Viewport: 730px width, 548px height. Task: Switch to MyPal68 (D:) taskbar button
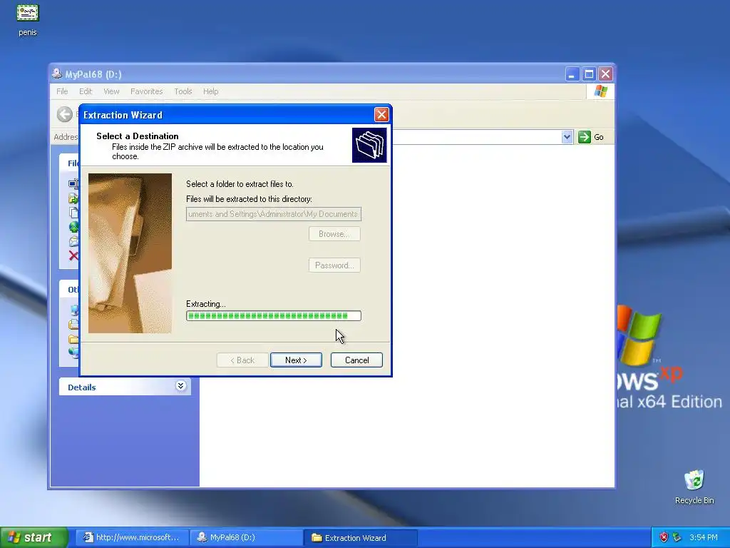click(x=246, y=537)
